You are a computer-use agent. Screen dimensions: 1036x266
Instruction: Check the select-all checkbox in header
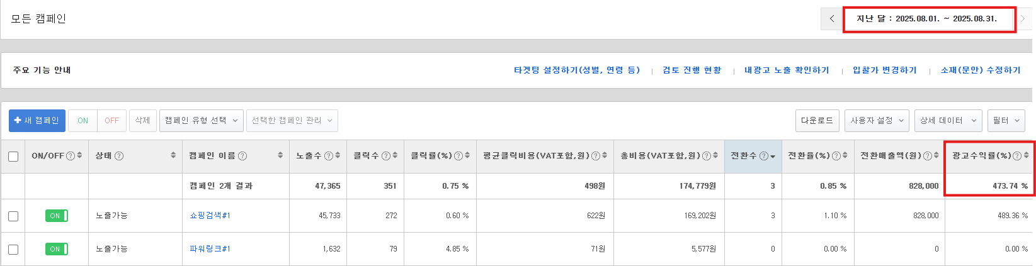coord(13,156)
